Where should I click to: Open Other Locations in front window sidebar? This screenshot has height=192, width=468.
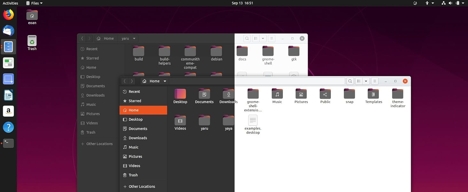pos(143,187)
